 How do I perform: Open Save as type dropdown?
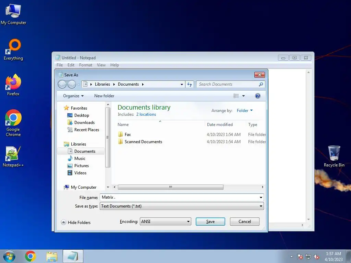coord(261,206)
